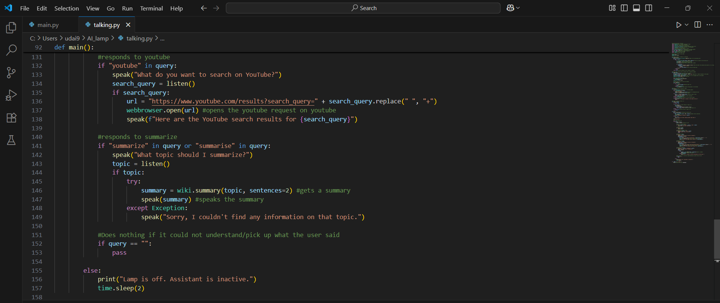
Task: Run Python file with play button
Action: 679,25
